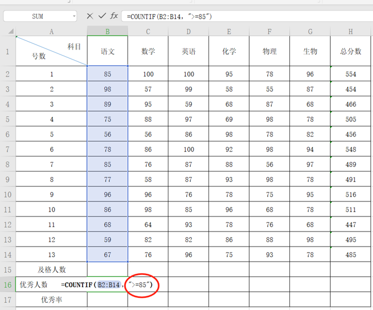Click the 英语 header cell
This screenshot has height=310, width=373.
click(188, 51)
